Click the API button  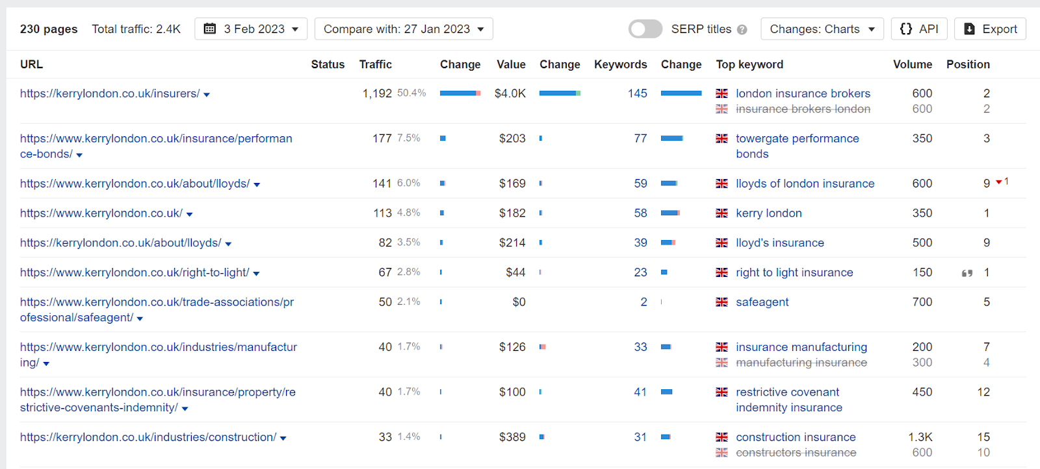(x=919, y=29)
